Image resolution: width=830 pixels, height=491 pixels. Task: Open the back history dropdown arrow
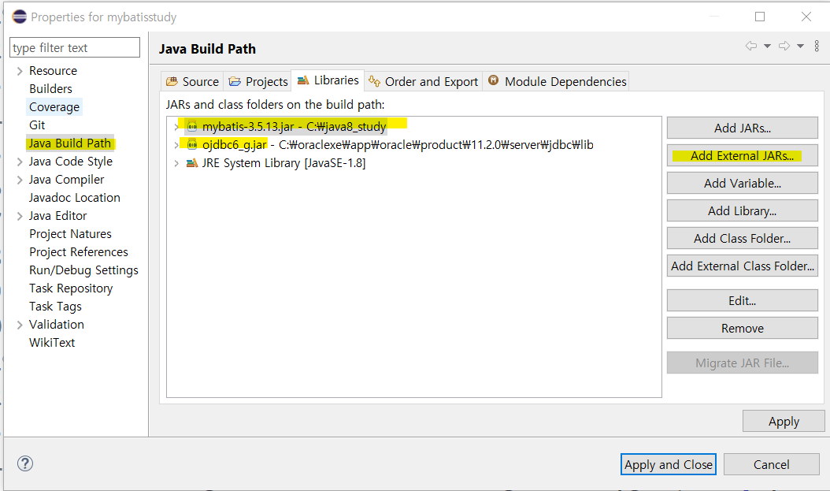coord(767,46)
